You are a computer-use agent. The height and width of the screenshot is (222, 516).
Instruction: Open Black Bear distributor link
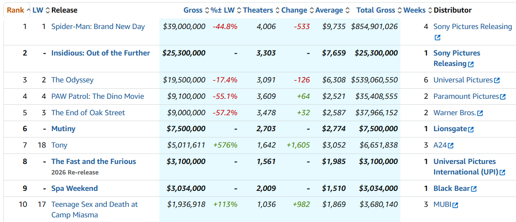(x=452, y=188)
